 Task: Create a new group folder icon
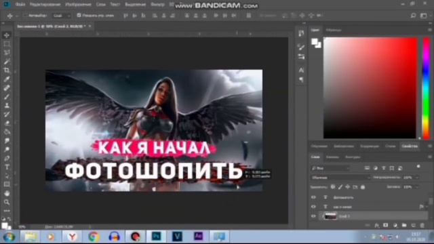[x=404, y=226]
